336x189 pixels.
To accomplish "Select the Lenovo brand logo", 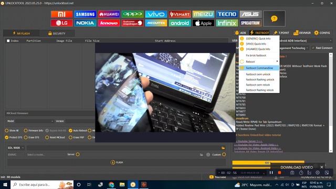I will click(x=109, y=23).
